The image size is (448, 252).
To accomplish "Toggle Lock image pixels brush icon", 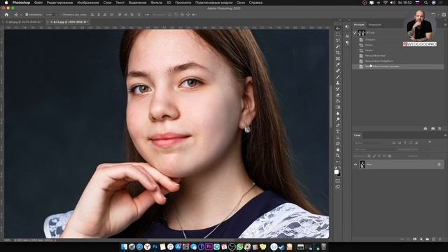I will pos(374,156).
